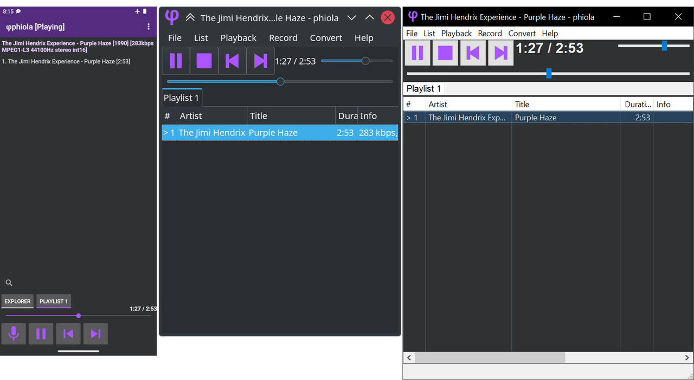Open the File menu in the Windows window
The width and height of the screenshot is (694, 380).
[x=412, y=33]
